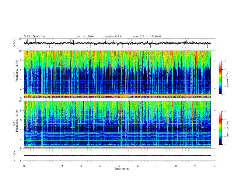Image resolution: width=241 pixels, height=186 pixels.
Task: Click the '3' tick on the time axis
Action: 81,166
